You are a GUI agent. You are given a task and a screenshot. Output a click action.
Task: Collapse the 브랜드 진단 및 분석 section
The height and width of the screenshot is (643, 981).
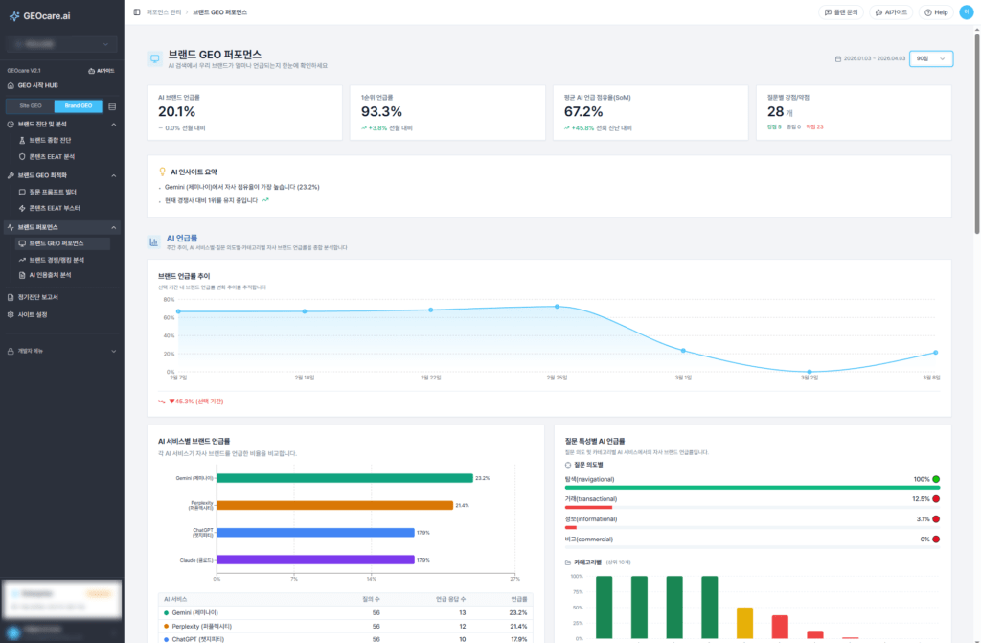pyautogui.click(x=114, y=124)
